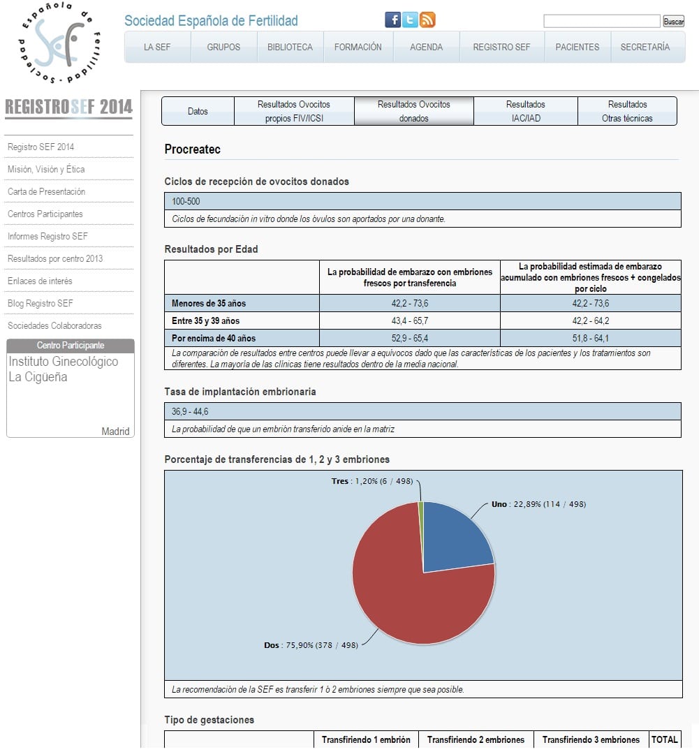This screenshot has width=699, height=752.
Task: Click the SEF circular logo
Action: [59, 43]
